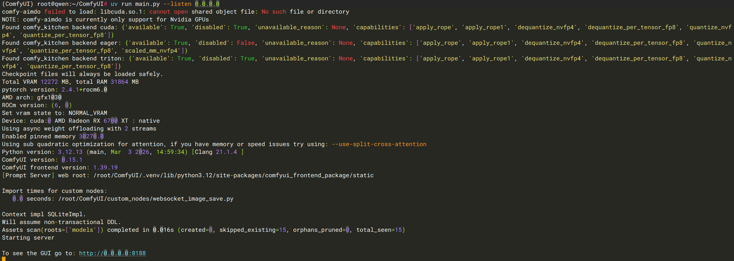
Task: Click the comfyui_frontend_package/static web root path
Action: click(319, 175)
